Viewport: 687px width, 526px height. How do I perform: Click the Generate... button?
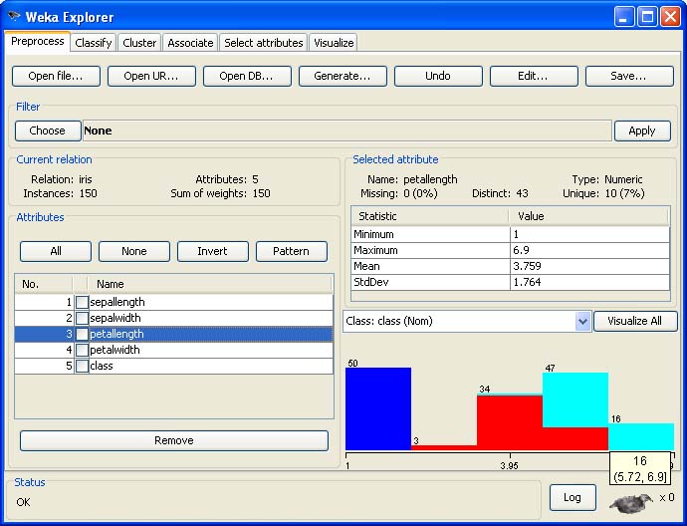click(x=343, y=77)
